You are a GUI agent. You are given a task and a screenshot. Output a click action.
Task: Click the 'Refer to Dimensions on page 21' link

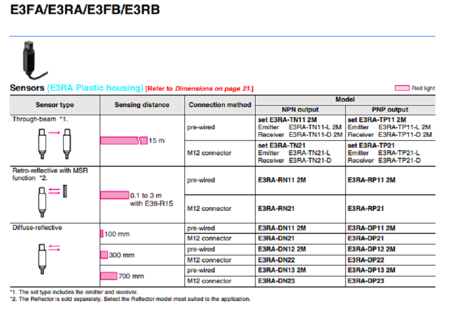coord(199,89)
